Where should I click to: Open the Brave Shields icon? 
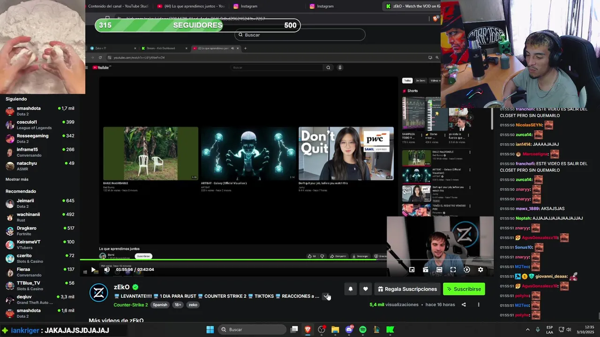coord(435,19)
